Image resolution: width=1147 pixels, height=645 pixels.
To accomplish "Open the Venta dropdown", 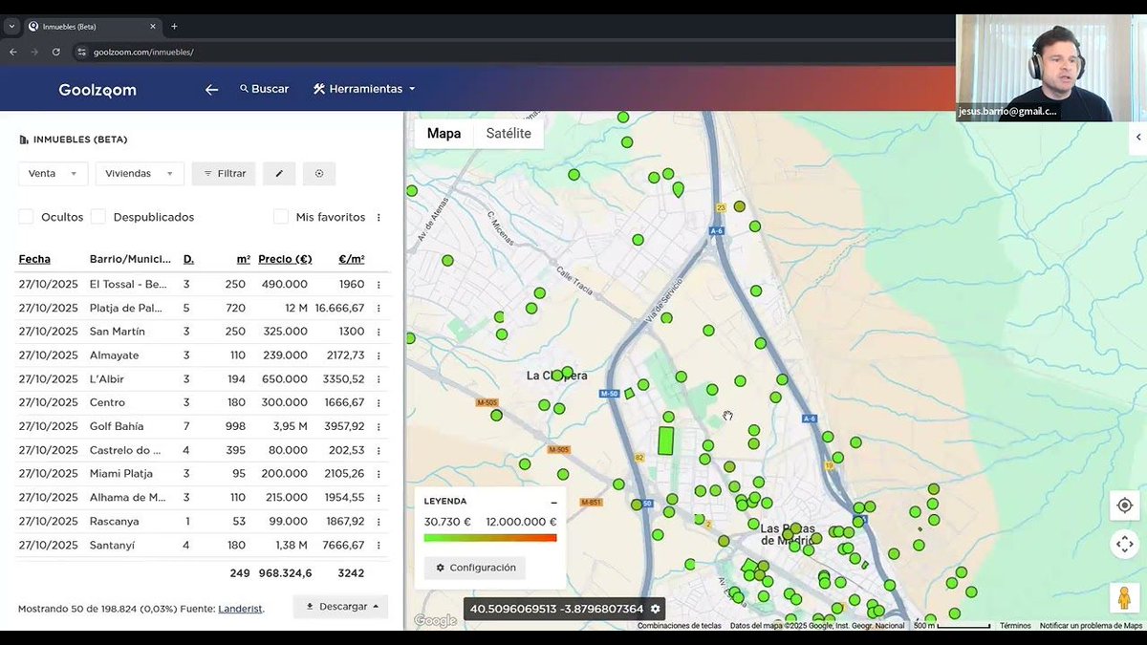I will point(54,173).
